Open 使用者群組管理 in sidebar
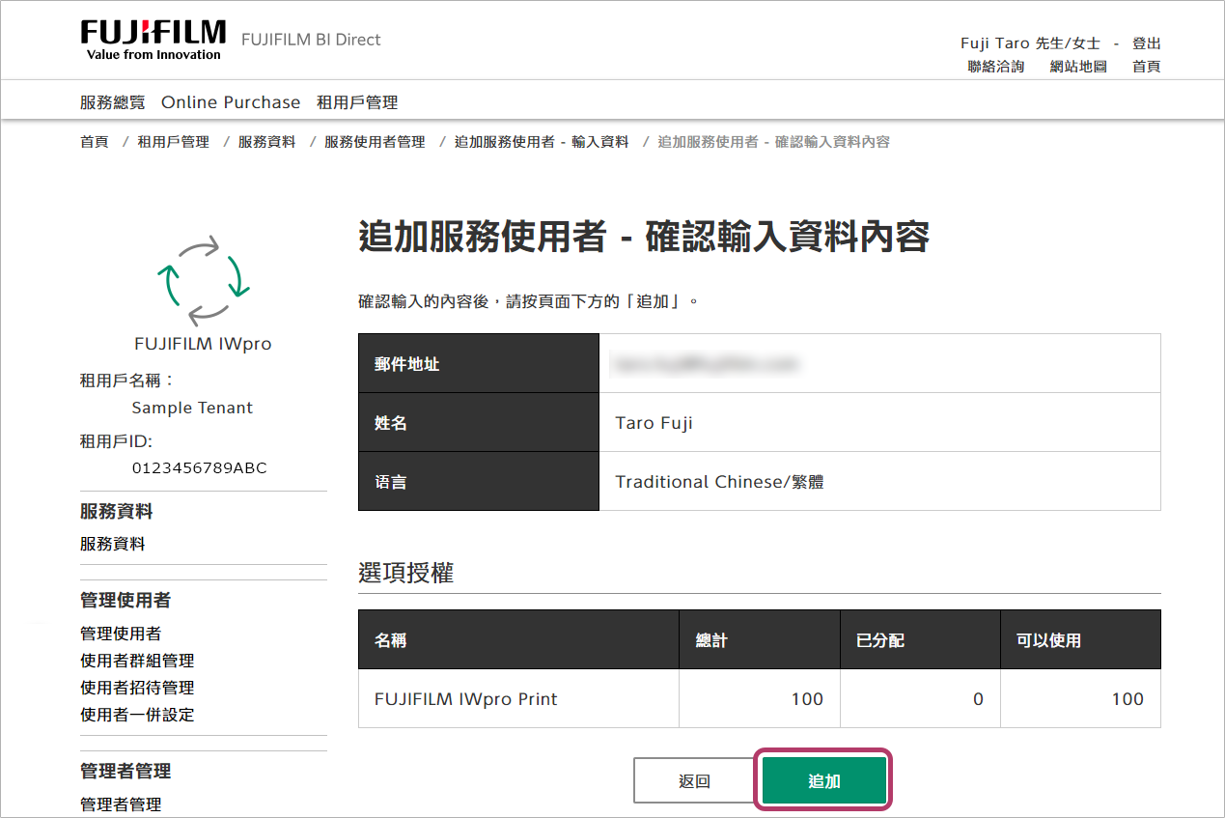Image resolution: width=1225 pixels, height=818 pixels. point(136,661)
